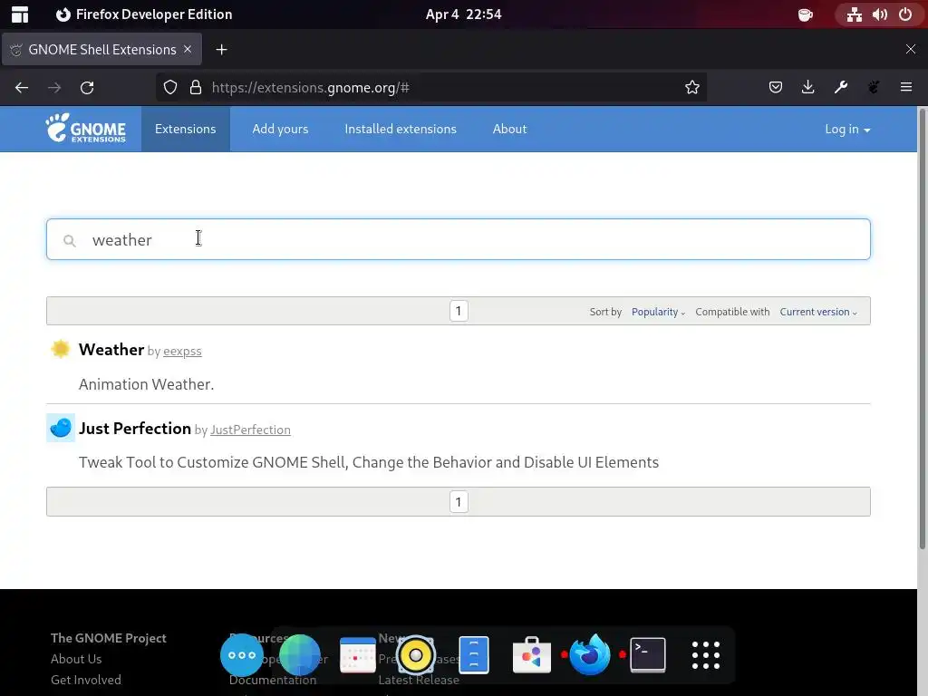Click the GNOME Extensions logo
This screenshot has width=928, height=696.
tap(86, 128)
